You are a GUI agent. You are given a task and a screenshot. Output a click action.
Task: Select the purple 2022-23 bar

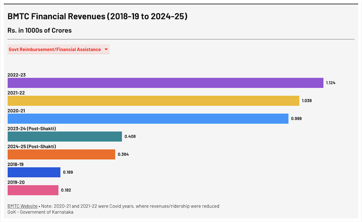pos(165,83)
